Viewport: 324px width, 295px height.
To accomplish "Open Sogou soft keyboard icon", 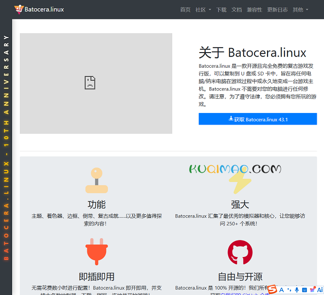I will pyautogui.click(x=305, y=290).
